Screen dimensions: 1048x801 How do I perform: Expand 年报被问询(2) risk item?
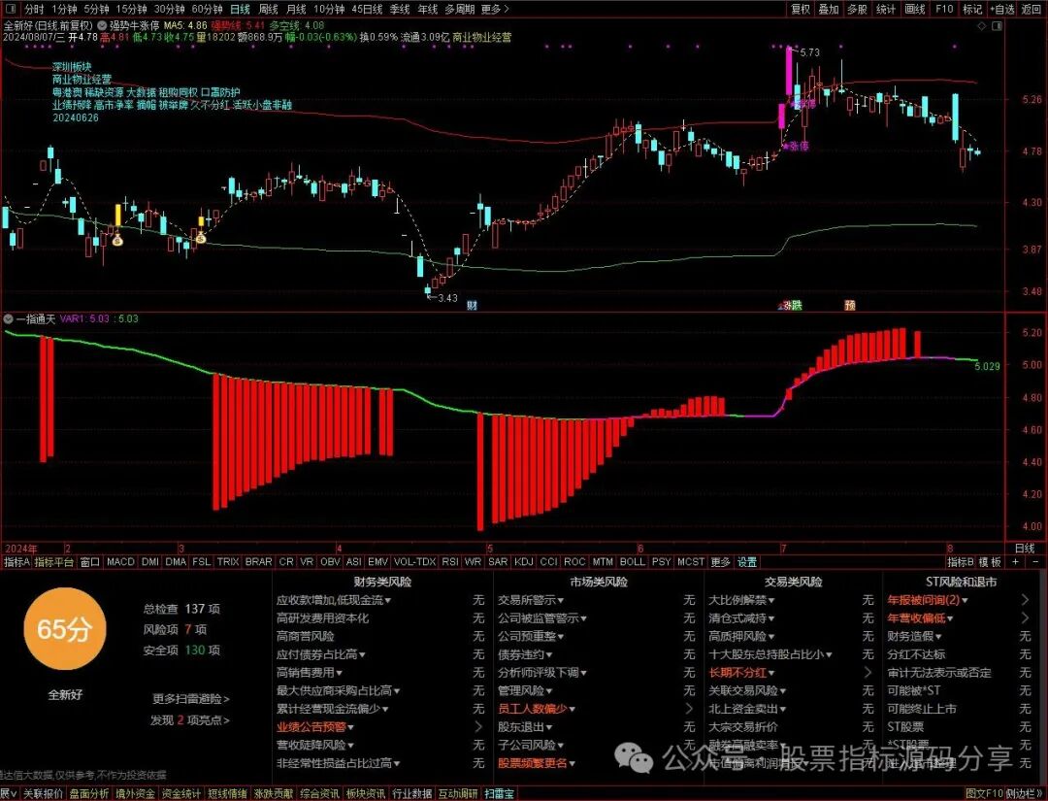[x=929, y=600]
